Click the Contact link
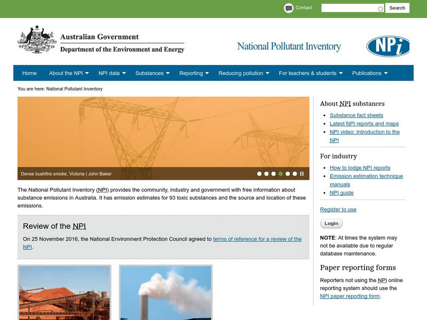This screenshot has width=427, height=320. (304, 7)
